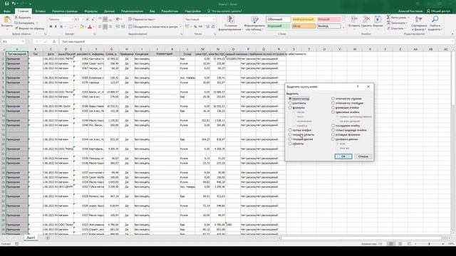Expand the fill color dropdown arrow
Viewport: 456px width, 256px height.
[85, 27]
